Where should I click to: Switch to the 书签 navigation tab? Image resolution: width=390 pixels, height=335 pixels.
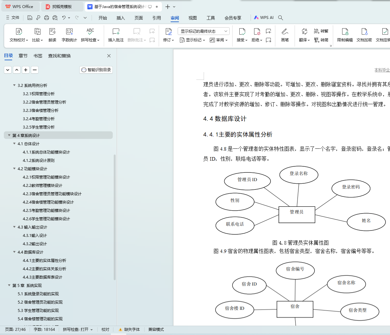[x=38, y=56]
